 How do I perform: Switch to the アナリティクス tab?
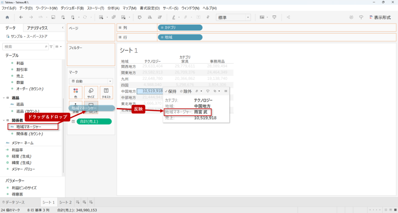tap(37, 28)
